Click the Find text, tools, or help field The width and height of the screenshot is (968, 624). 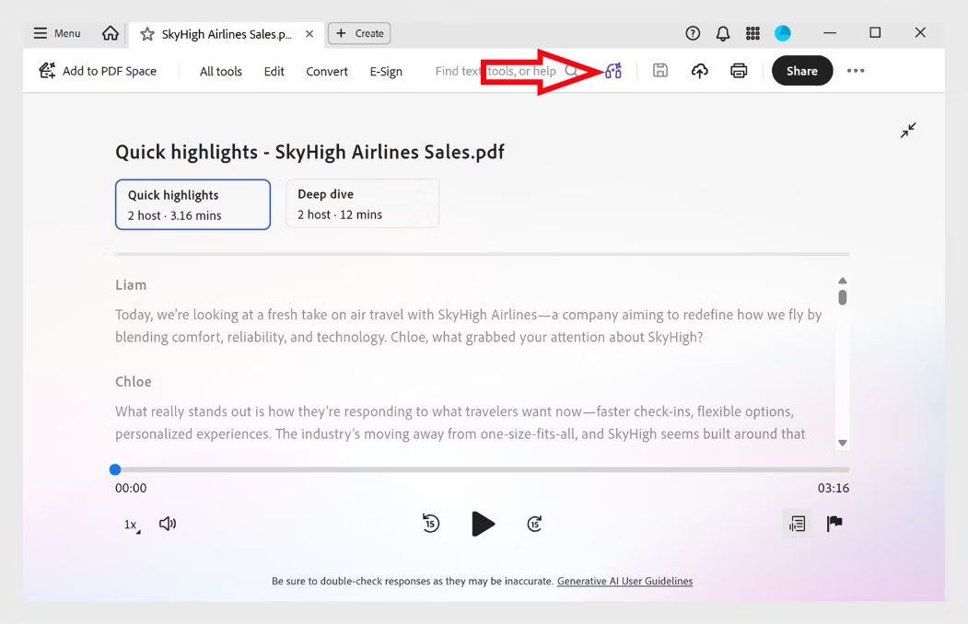[507, 71]
